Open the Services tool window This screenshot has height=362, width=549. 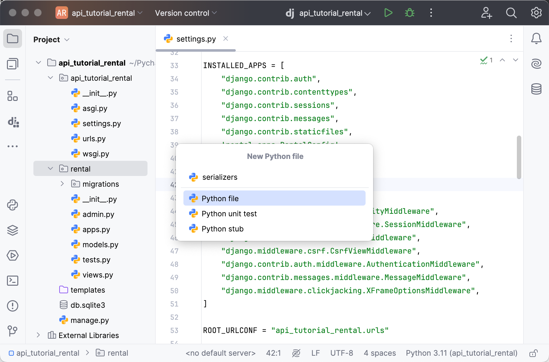tap(13, 256)
